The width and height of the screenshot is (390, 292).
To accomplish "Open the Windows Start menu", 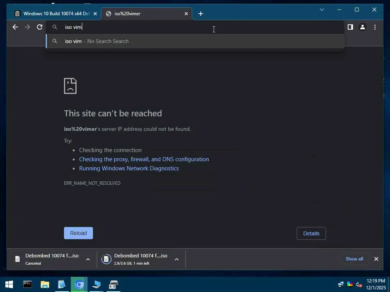I will (9, 284).
